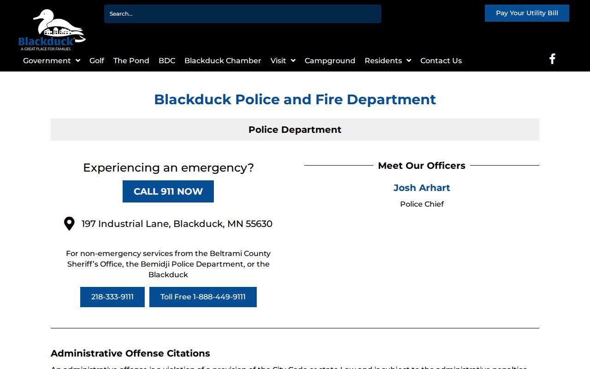The image size is (590, 369).
Task: Click the Experiencing an emergency? heading
Action: 168,167
